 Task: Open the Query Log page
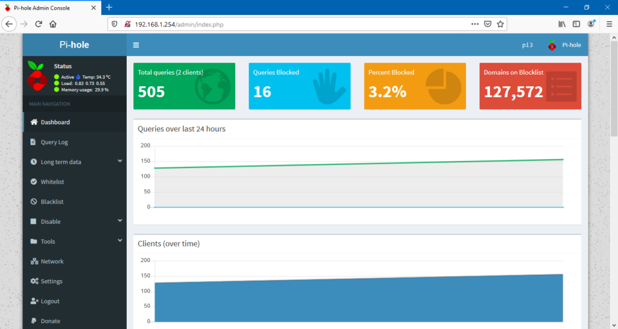[x=54, y=142]
